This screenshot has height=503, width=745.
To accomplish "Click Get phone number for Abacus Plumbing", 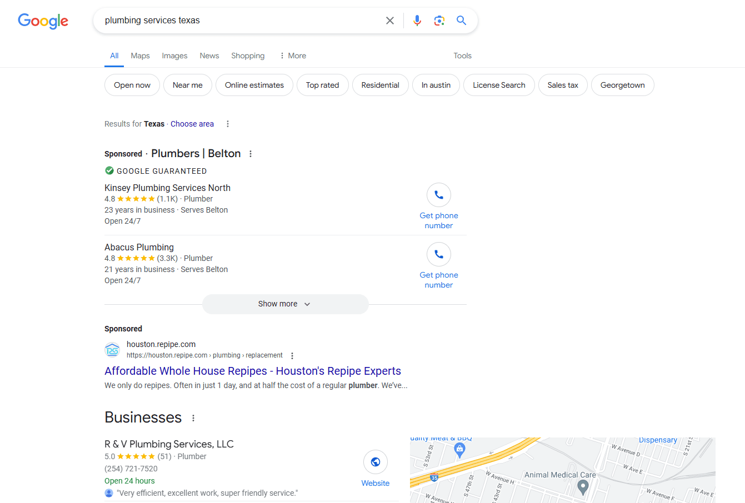I will (439, 280).
